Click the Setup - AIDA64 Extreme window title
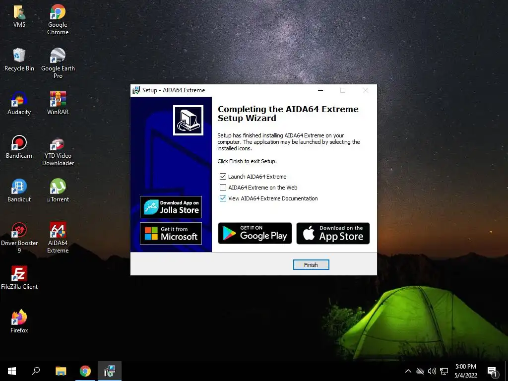Viewport: 508px width, 381px height. (x=174, y=90)
